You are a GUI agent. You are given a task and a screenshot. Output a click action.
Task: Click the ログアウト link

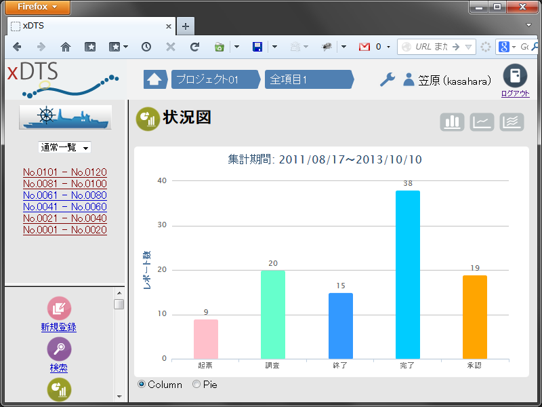tap(515, 94)
